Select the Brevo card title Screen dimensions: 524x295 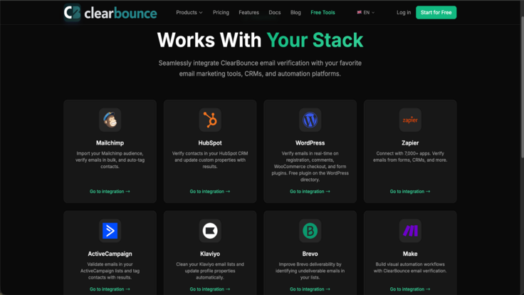[x=310, y=254]
